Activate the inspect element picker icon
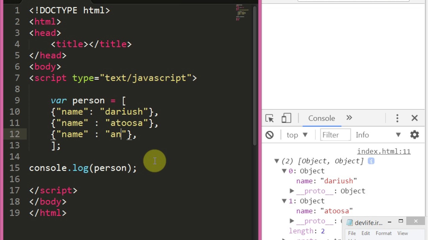Viewport: 428px width, 240px height. (x=270, y=118)
